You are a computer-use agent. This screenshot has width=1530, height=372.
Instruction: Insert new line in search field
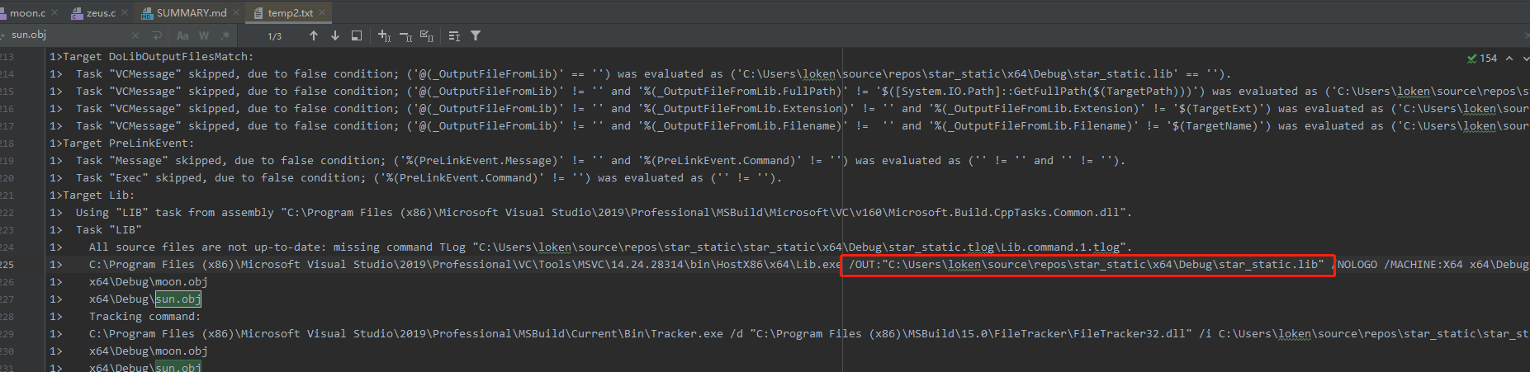click(156, 35)
